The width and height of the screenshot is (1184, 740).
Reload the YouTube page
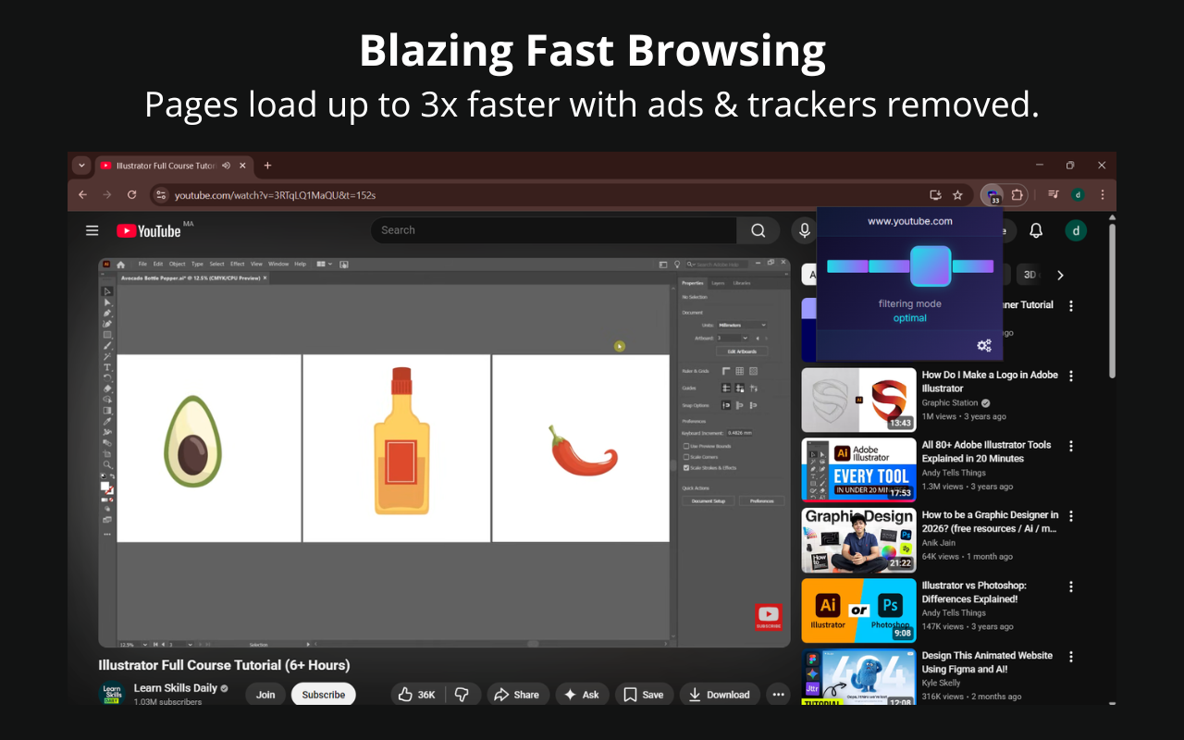pos(131,195)
